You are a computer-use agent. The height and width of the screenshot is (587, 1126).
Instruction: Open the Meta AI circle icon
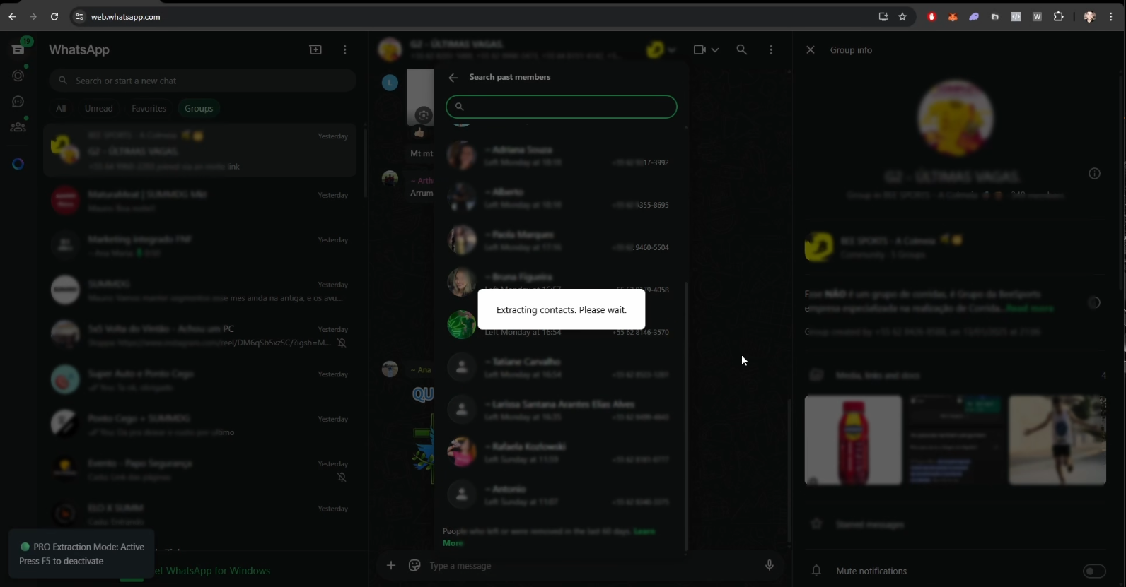click(18, 164)
